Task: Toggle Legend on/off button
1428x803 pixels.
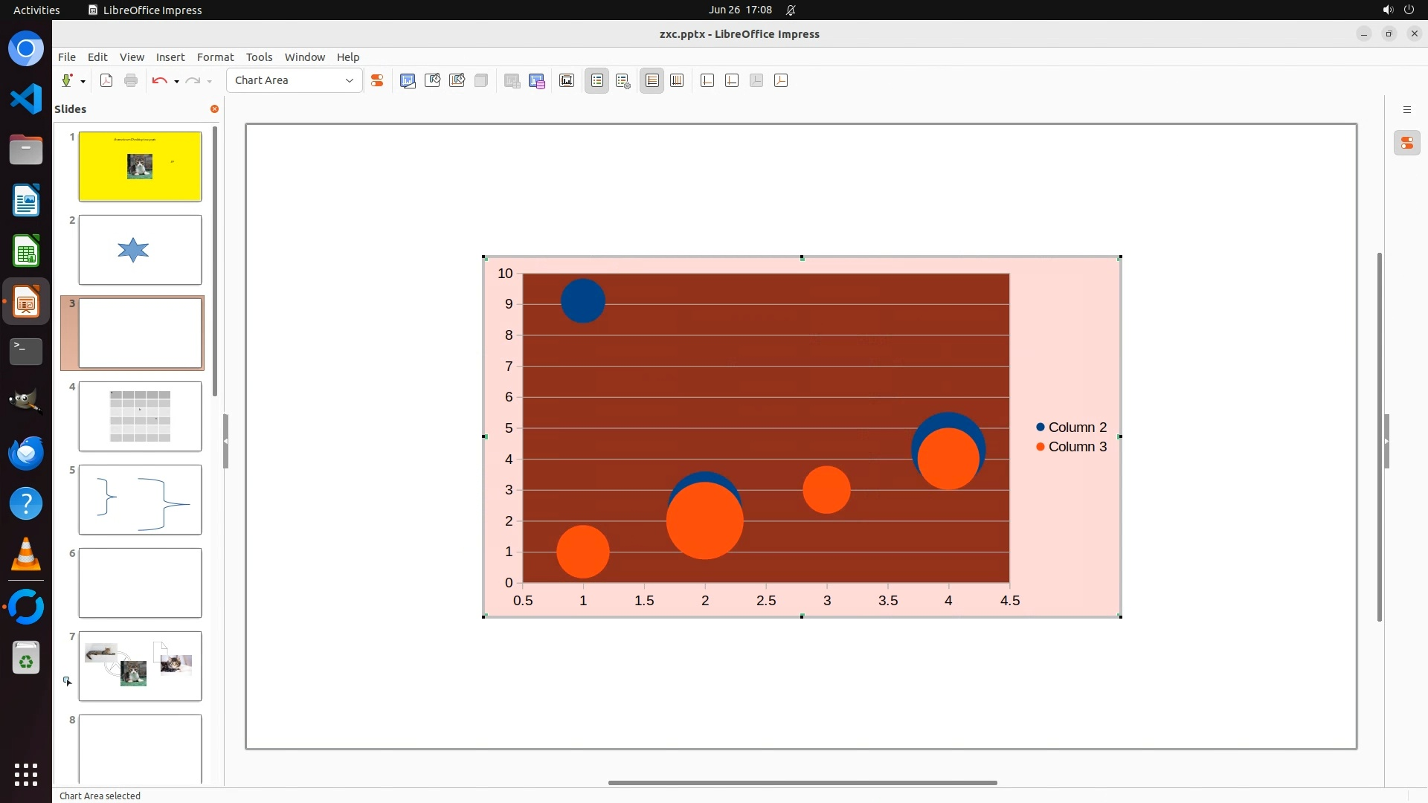Action: (x=597, y=80)
